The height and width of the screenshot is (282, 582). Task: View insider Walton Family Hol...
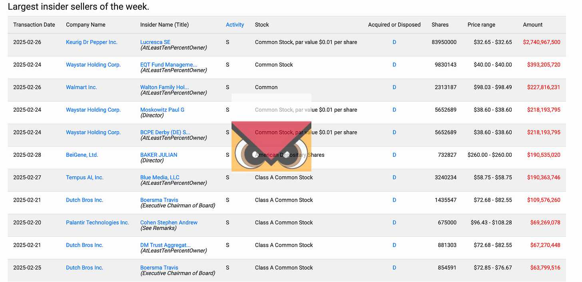pos(165,87)
